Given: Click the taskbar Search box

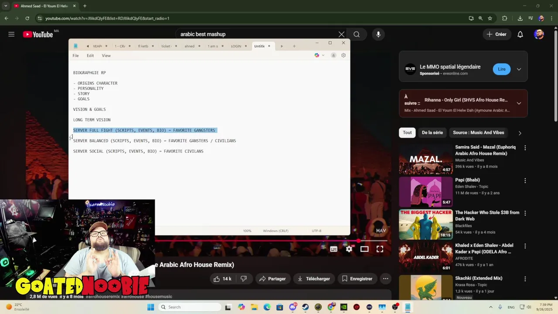Looking at the screenshot, I should click(189, 307).
